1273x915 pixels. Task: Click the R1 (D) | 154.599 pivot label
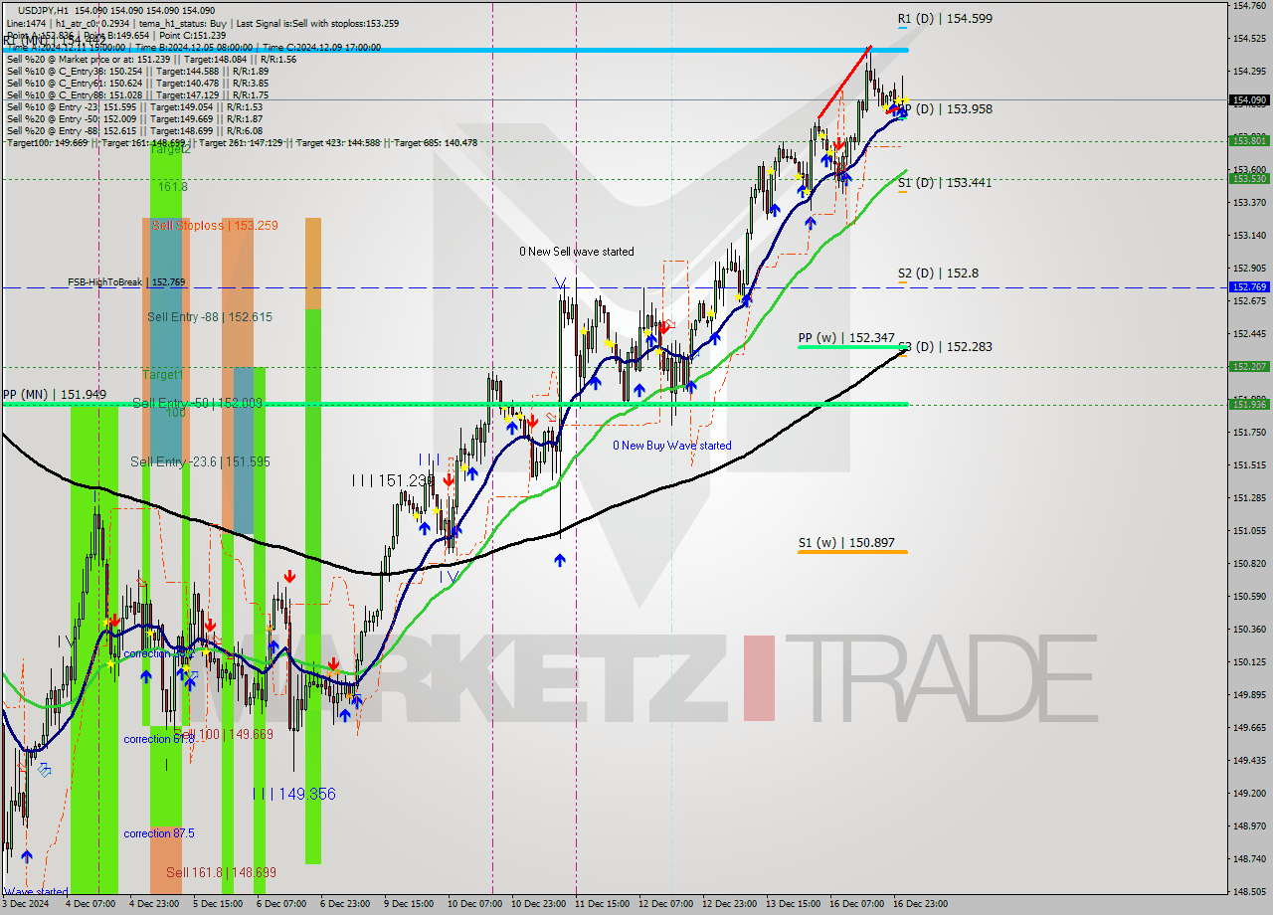(945, 18)
